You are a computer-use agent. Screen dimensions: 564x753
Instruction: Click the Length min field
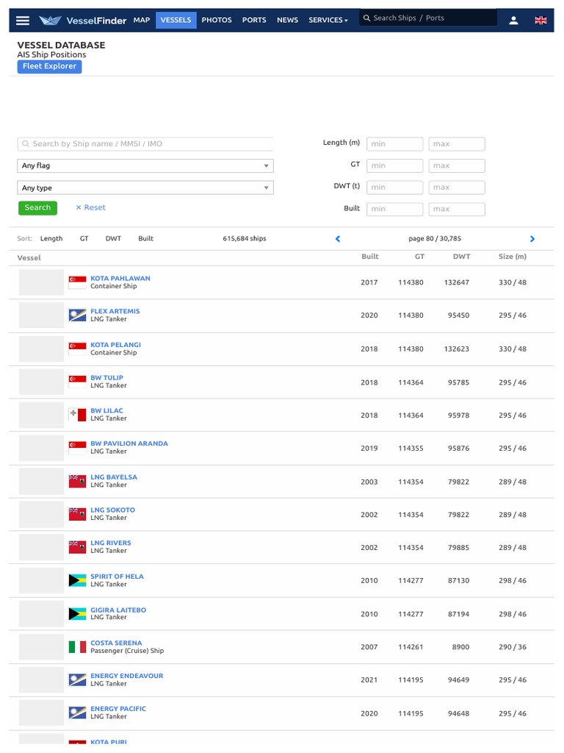tap(394, 143)
